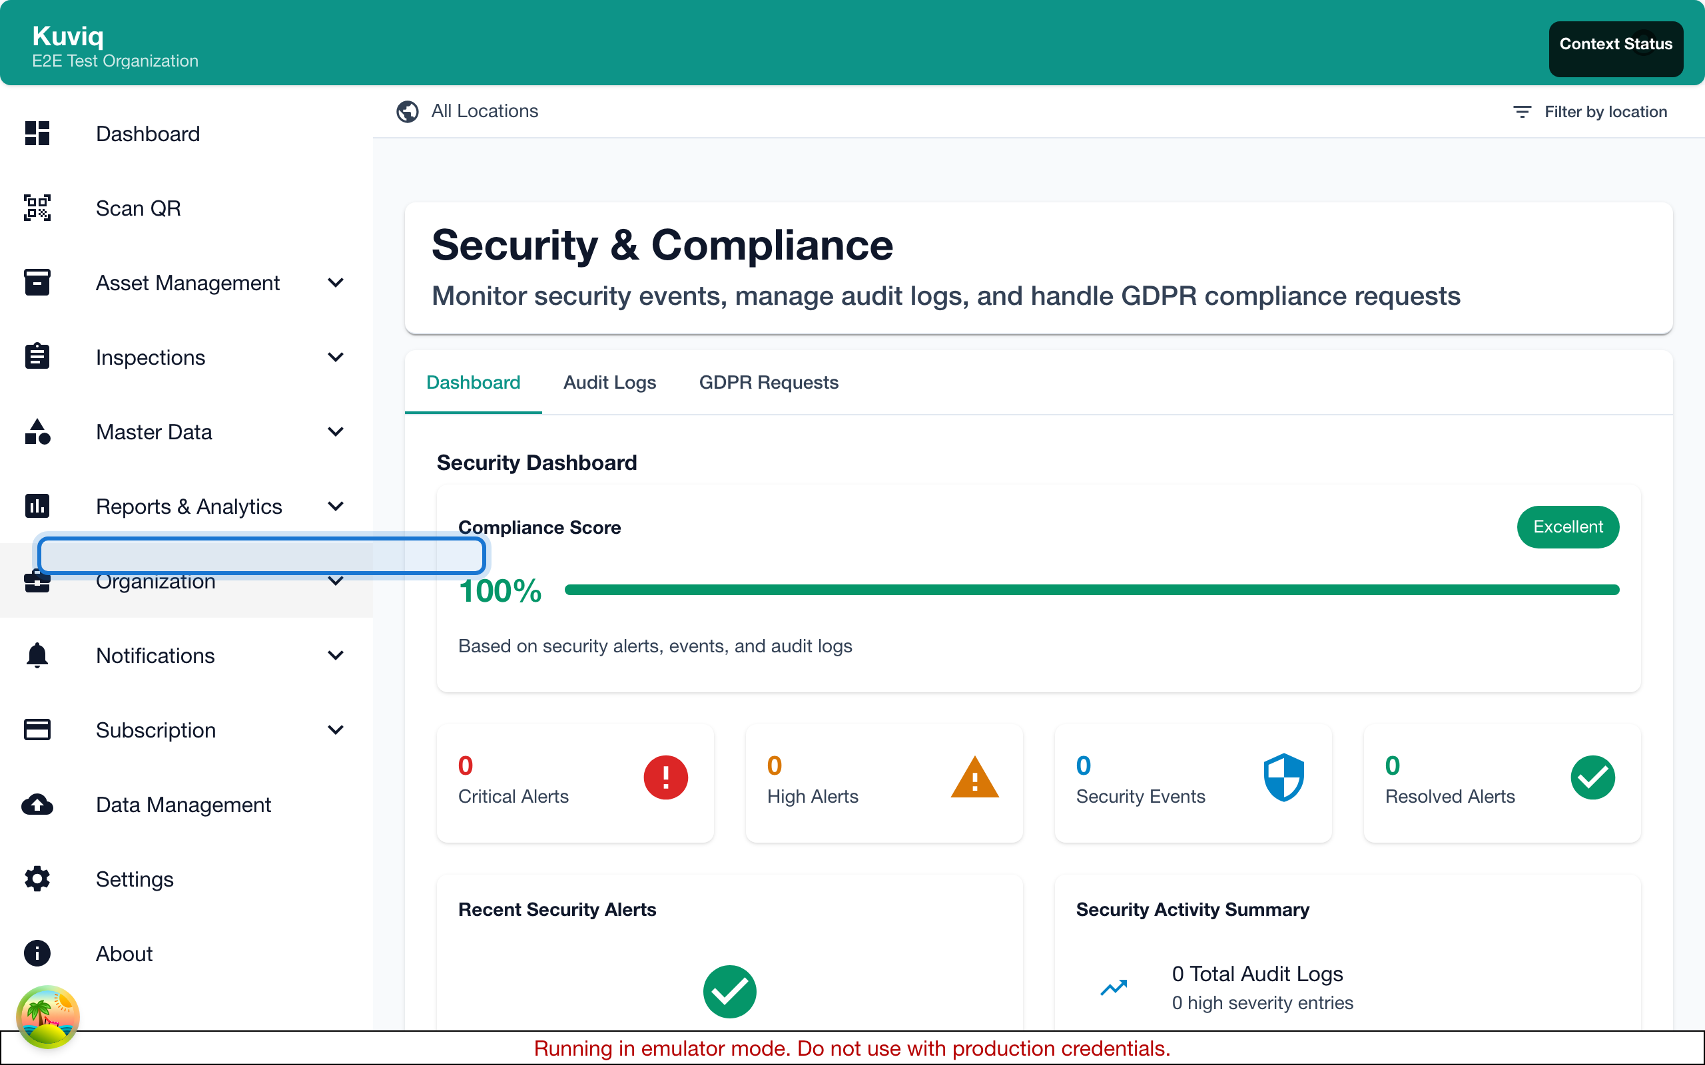Viewport: 1705px width, 1065px height.
Task: Click '0 high severity entries' text
Action: click(1262, 1003)
